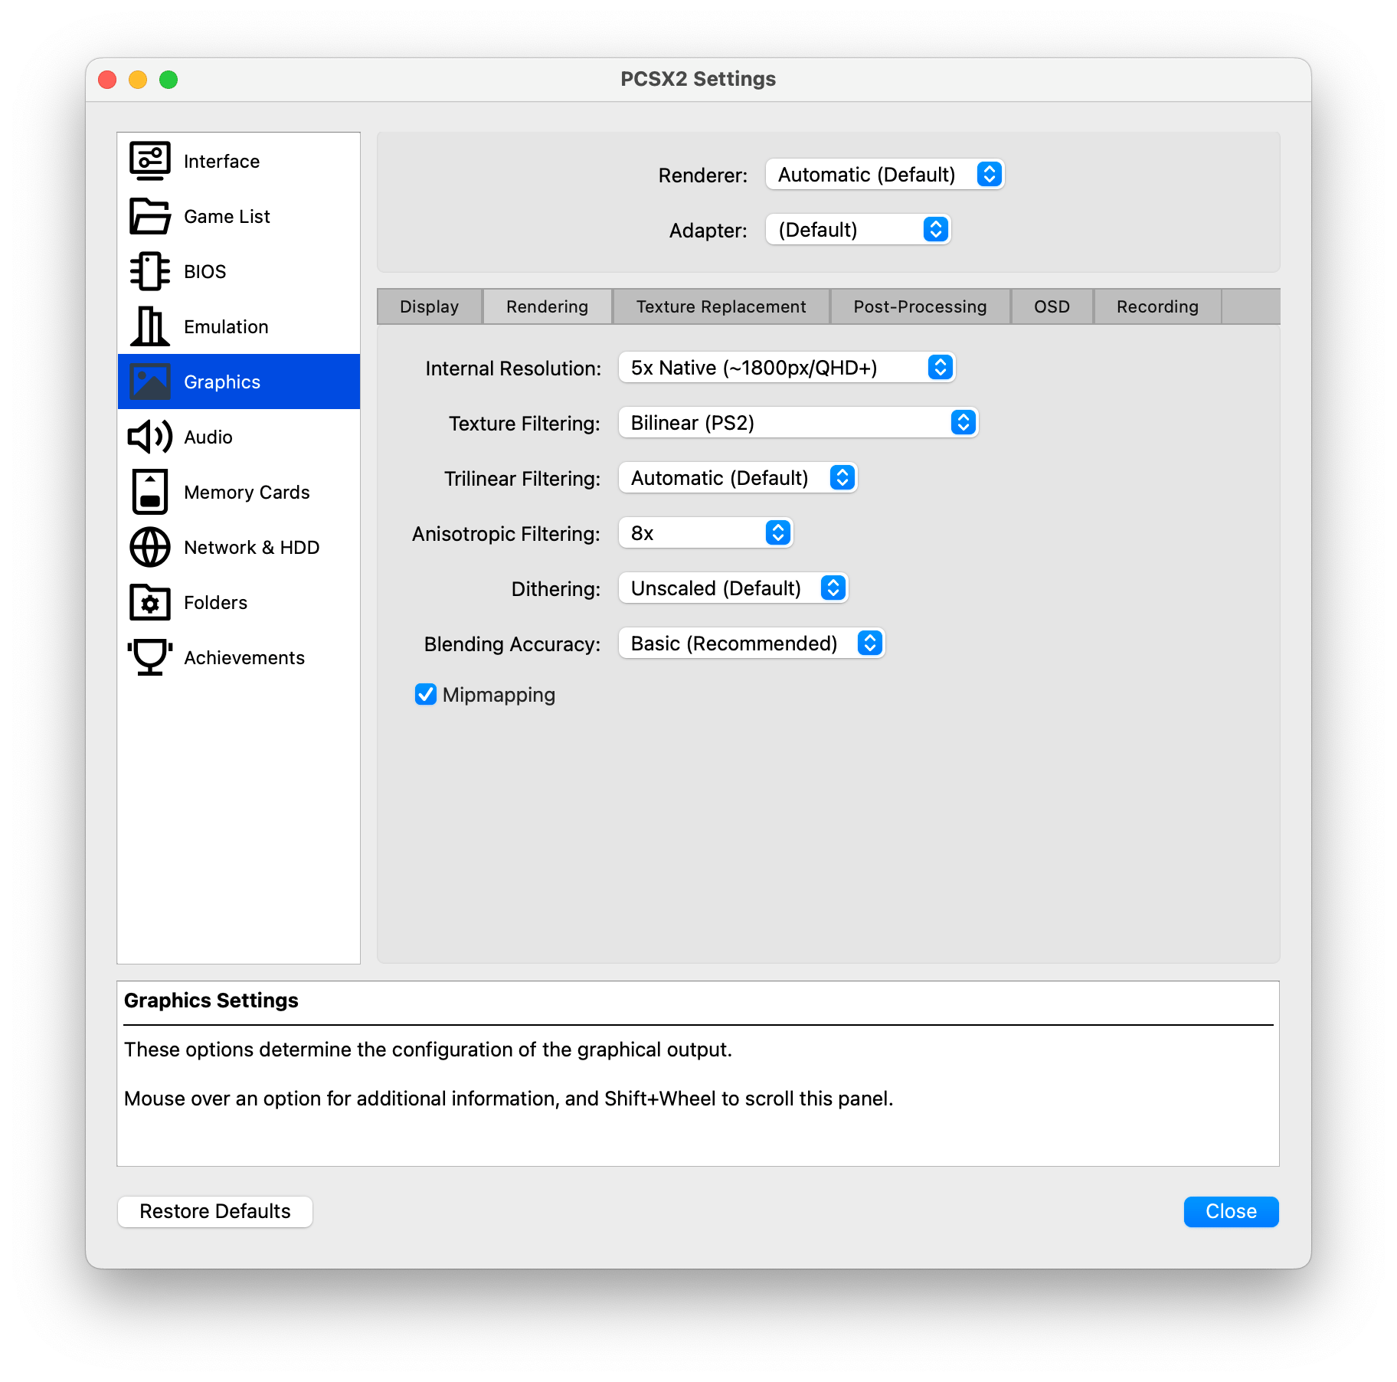Toggle the Mipmapping checkbox
Viewport: 1397px width, 1382px height.
tap(426, 694)
